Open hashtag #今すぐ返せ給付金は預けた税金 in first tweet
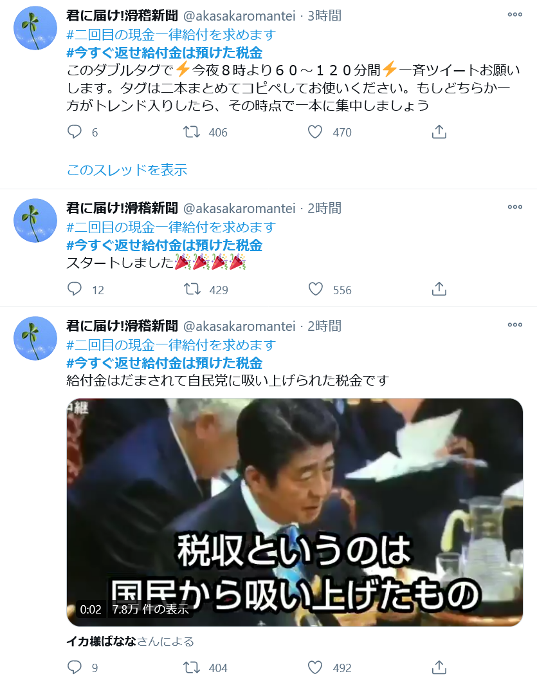 click(164, 53)
